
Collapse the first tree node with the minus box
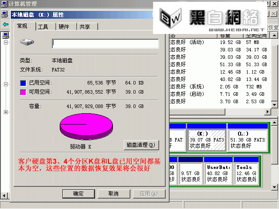click(x=6, y=43)
